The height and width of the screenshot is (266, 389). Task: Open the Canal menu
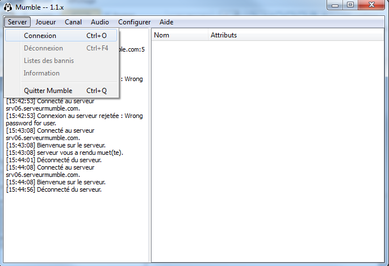tap(73, 22)
